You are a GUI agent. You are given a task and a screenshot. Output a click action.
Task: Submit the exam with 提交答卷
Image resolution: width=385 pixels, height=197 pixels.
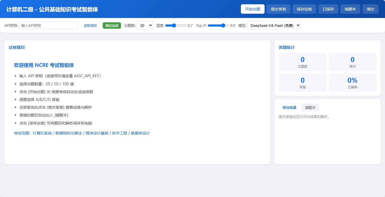(279, 9)
